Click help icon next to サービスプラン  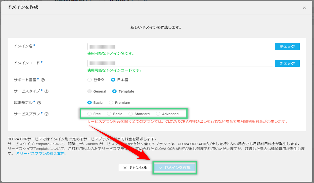click(46, 114)
